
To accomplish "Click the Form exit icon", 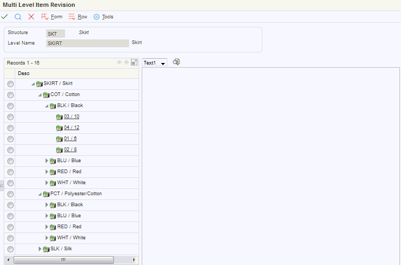I will [x=45, y=17].
